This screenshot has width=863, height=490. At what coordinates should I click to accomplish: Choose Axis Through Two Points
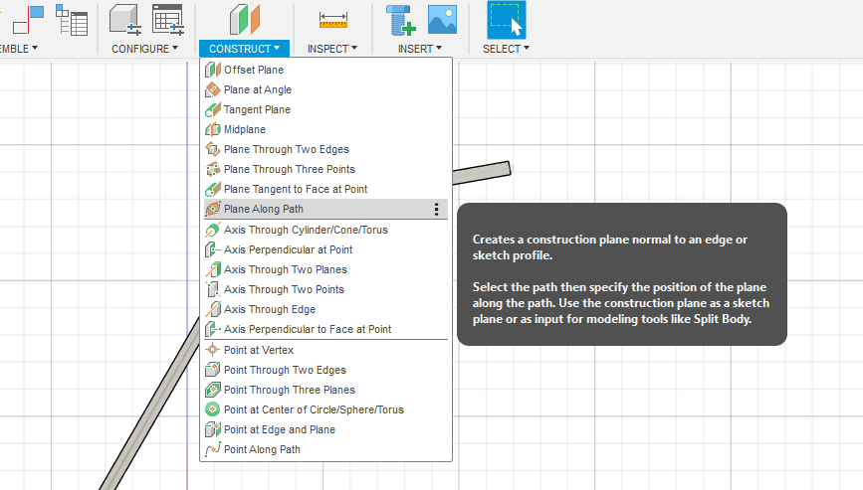click(325, 289)
